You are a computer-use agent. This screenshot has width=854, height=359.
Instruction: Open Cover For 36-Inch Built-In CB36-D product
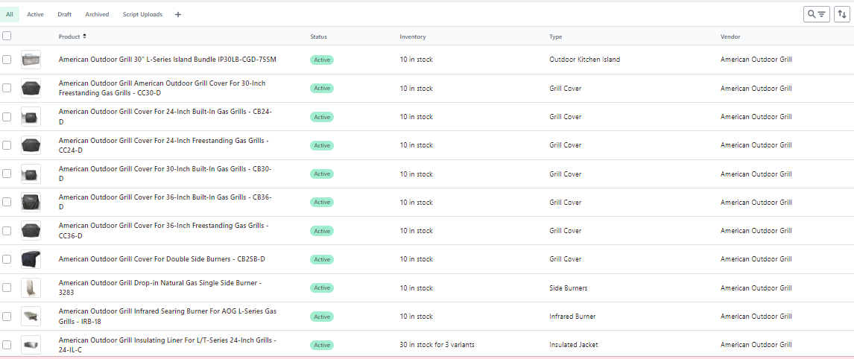coord(165,202)
